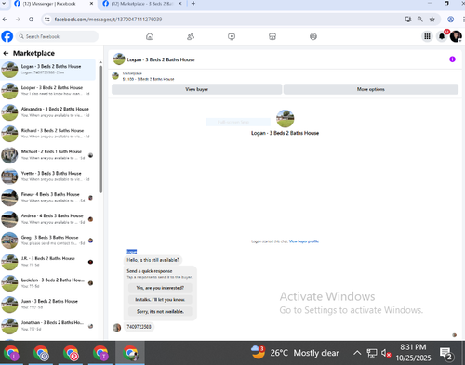Image resolution: width=465 pixels, height=365 pixels.
Task: Open the Marketplace storefront icon in navigation
Action: pos(272,36)
